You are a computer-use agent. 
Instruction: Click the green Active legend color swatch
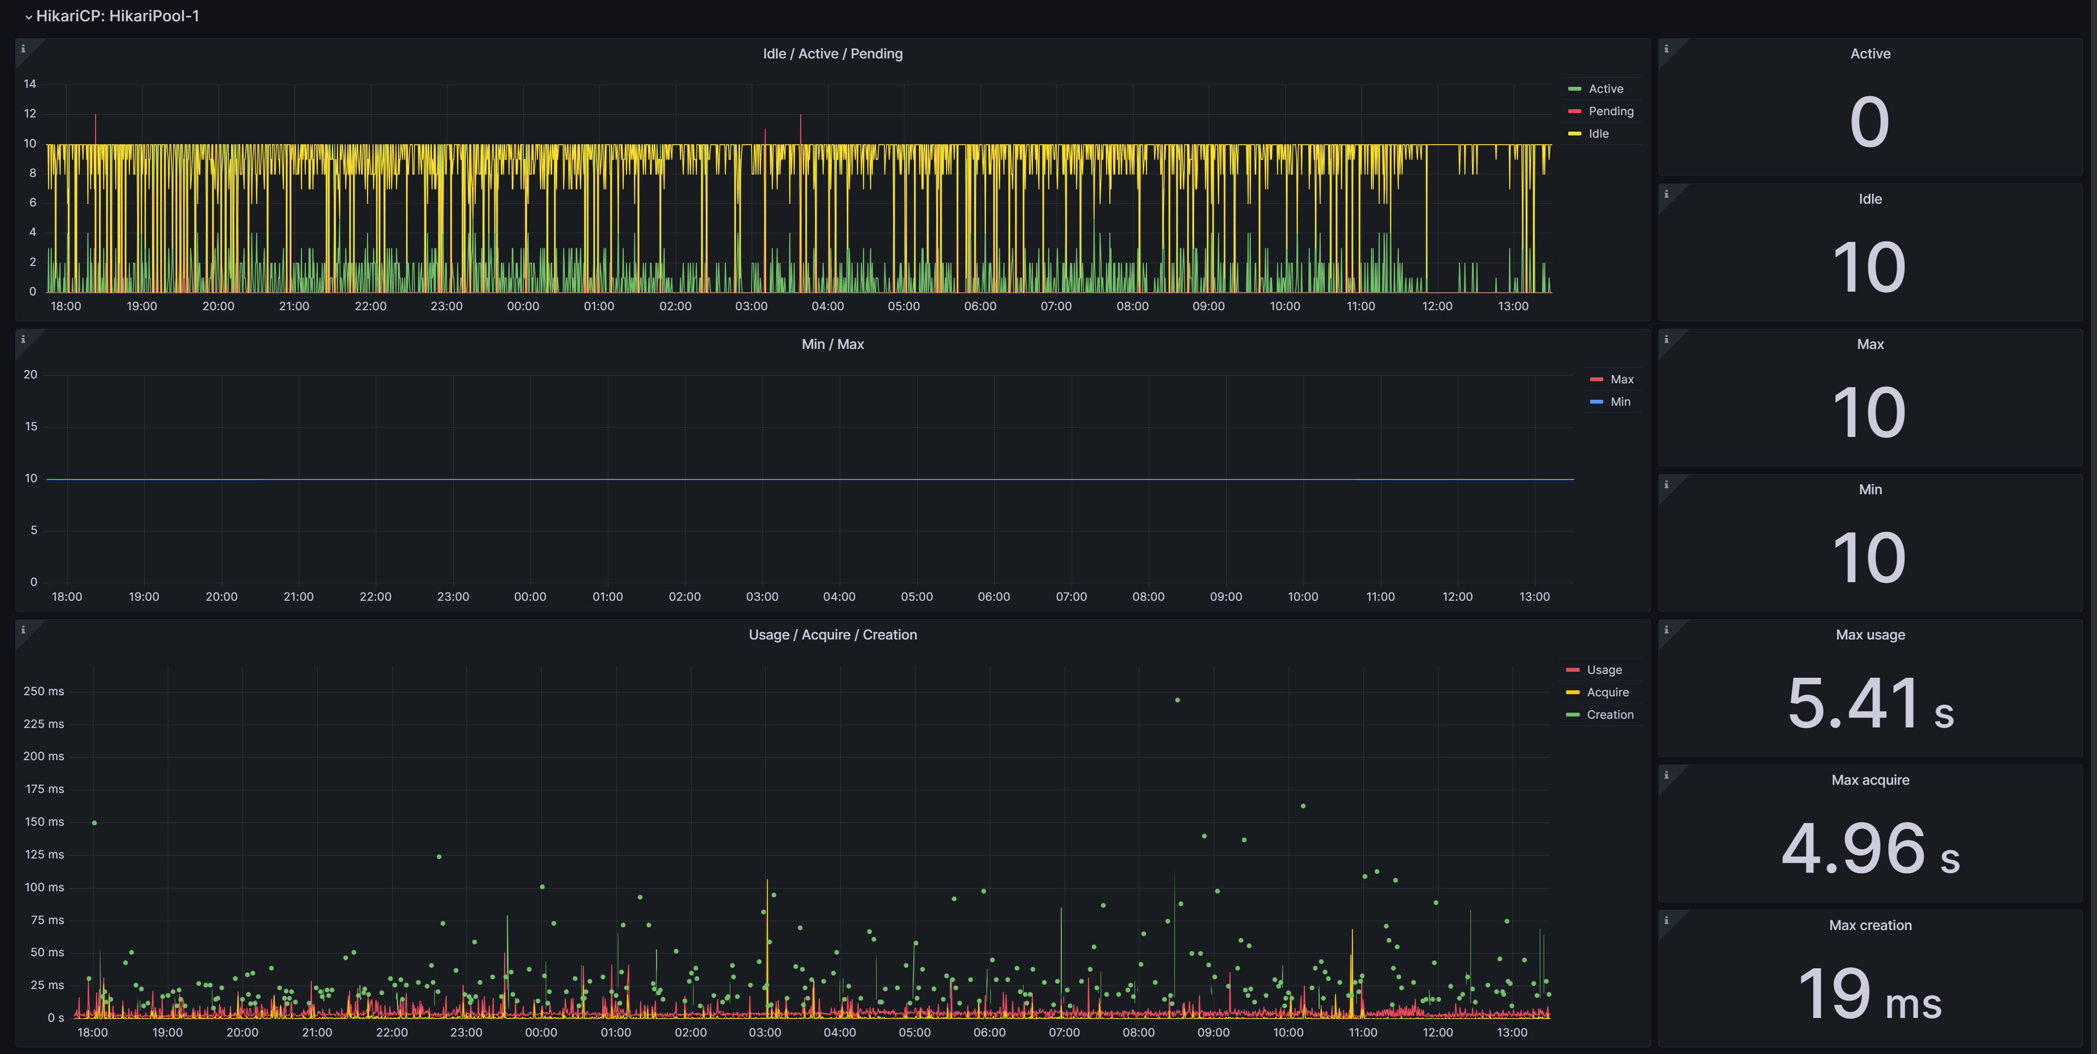click(x=1574, y=88)
